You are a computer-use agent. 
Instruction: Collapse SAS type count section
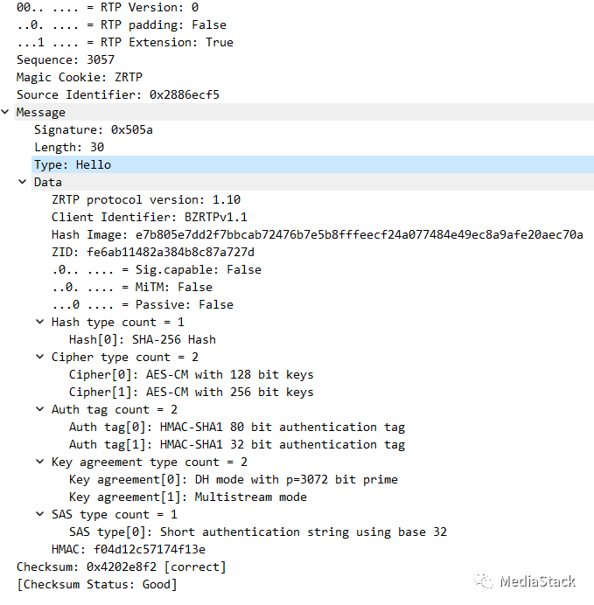(40, 515)
